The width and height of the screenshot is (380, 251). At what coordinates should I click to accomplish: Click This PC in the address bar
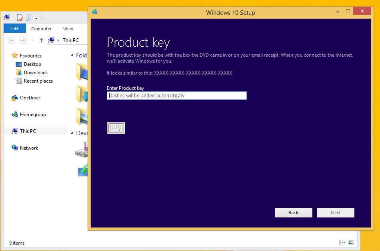(x=71, y=40)
